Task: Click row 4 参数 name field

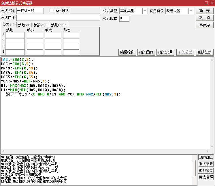Action: 15,52
